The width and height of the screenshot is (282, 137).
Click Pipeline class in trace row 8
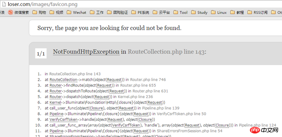(56, 114)
